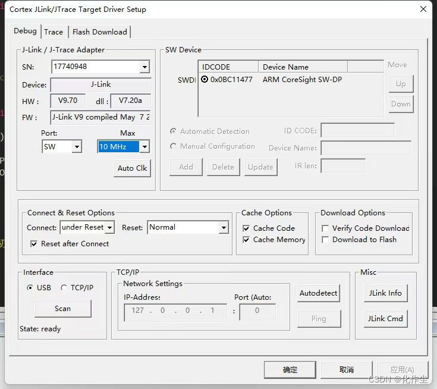
Task: Enable Download to Flash checkbox
Action: click(x=325, y=240)
